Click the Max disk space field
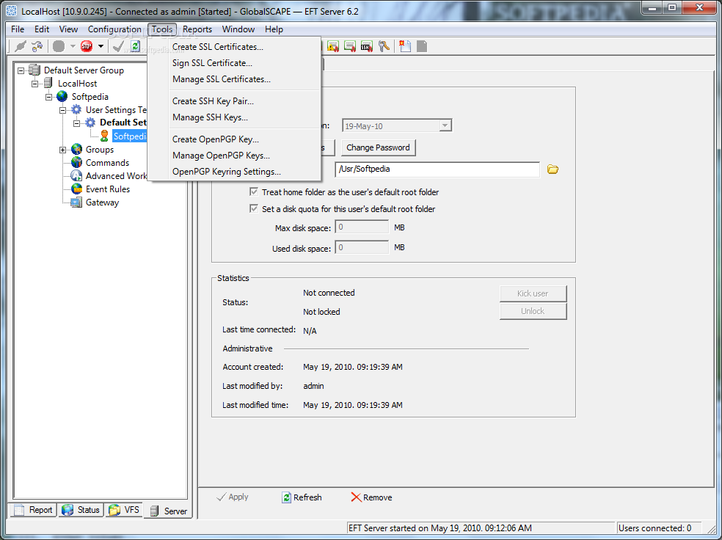This screenshot has width=722, height=540. tap(362, 227)
